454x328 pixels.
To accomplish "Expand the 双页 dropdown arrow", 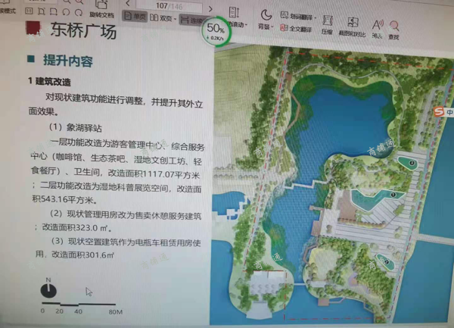I will click(176, 19).
